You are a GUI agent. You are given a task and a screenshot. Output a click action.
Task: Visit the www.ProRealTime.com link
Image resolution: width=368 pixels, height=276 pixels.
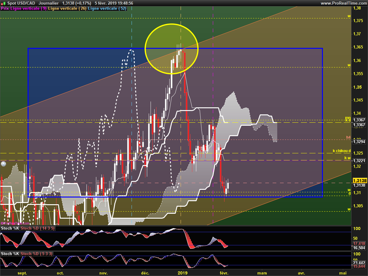coord(343,3)
